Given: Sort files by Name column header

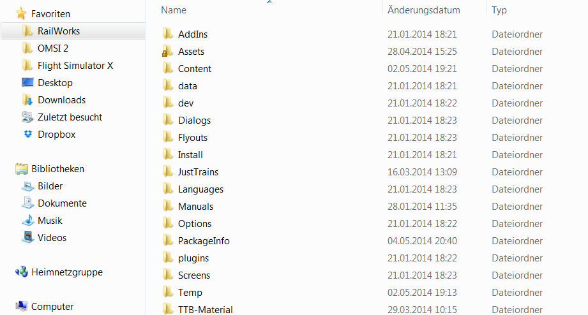Looking at the screenshot, I should pos(173,10).
